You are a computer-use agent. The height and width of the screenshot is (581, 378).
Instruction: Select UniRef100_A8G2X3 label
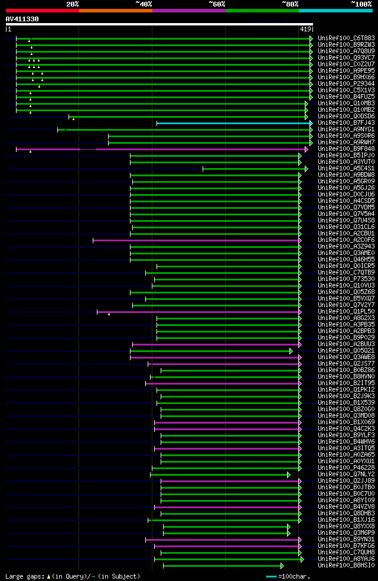[346, 318]
